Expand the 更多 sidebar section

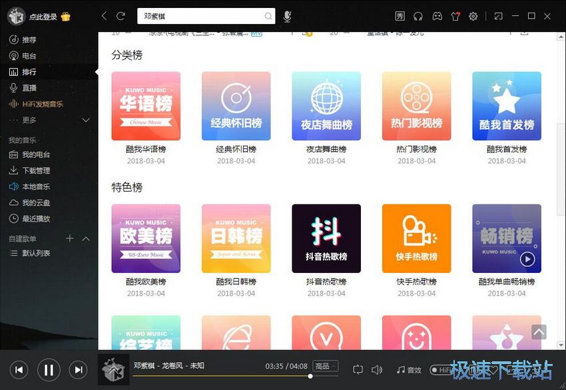tap(85, 120)
